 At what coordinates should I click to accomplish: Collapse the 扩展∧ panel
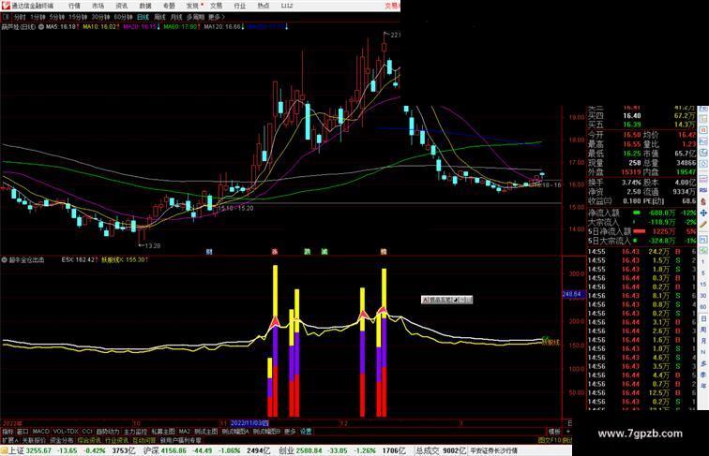coord(9,440)
